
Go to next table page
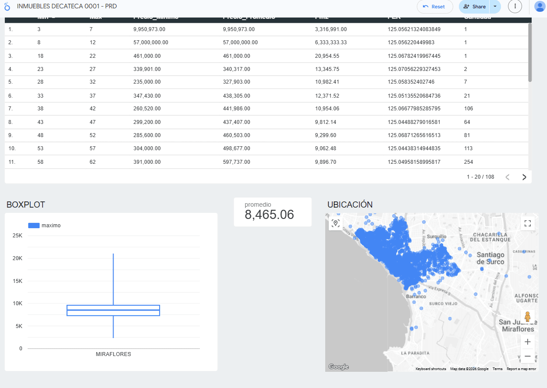(x=524, y=177)
